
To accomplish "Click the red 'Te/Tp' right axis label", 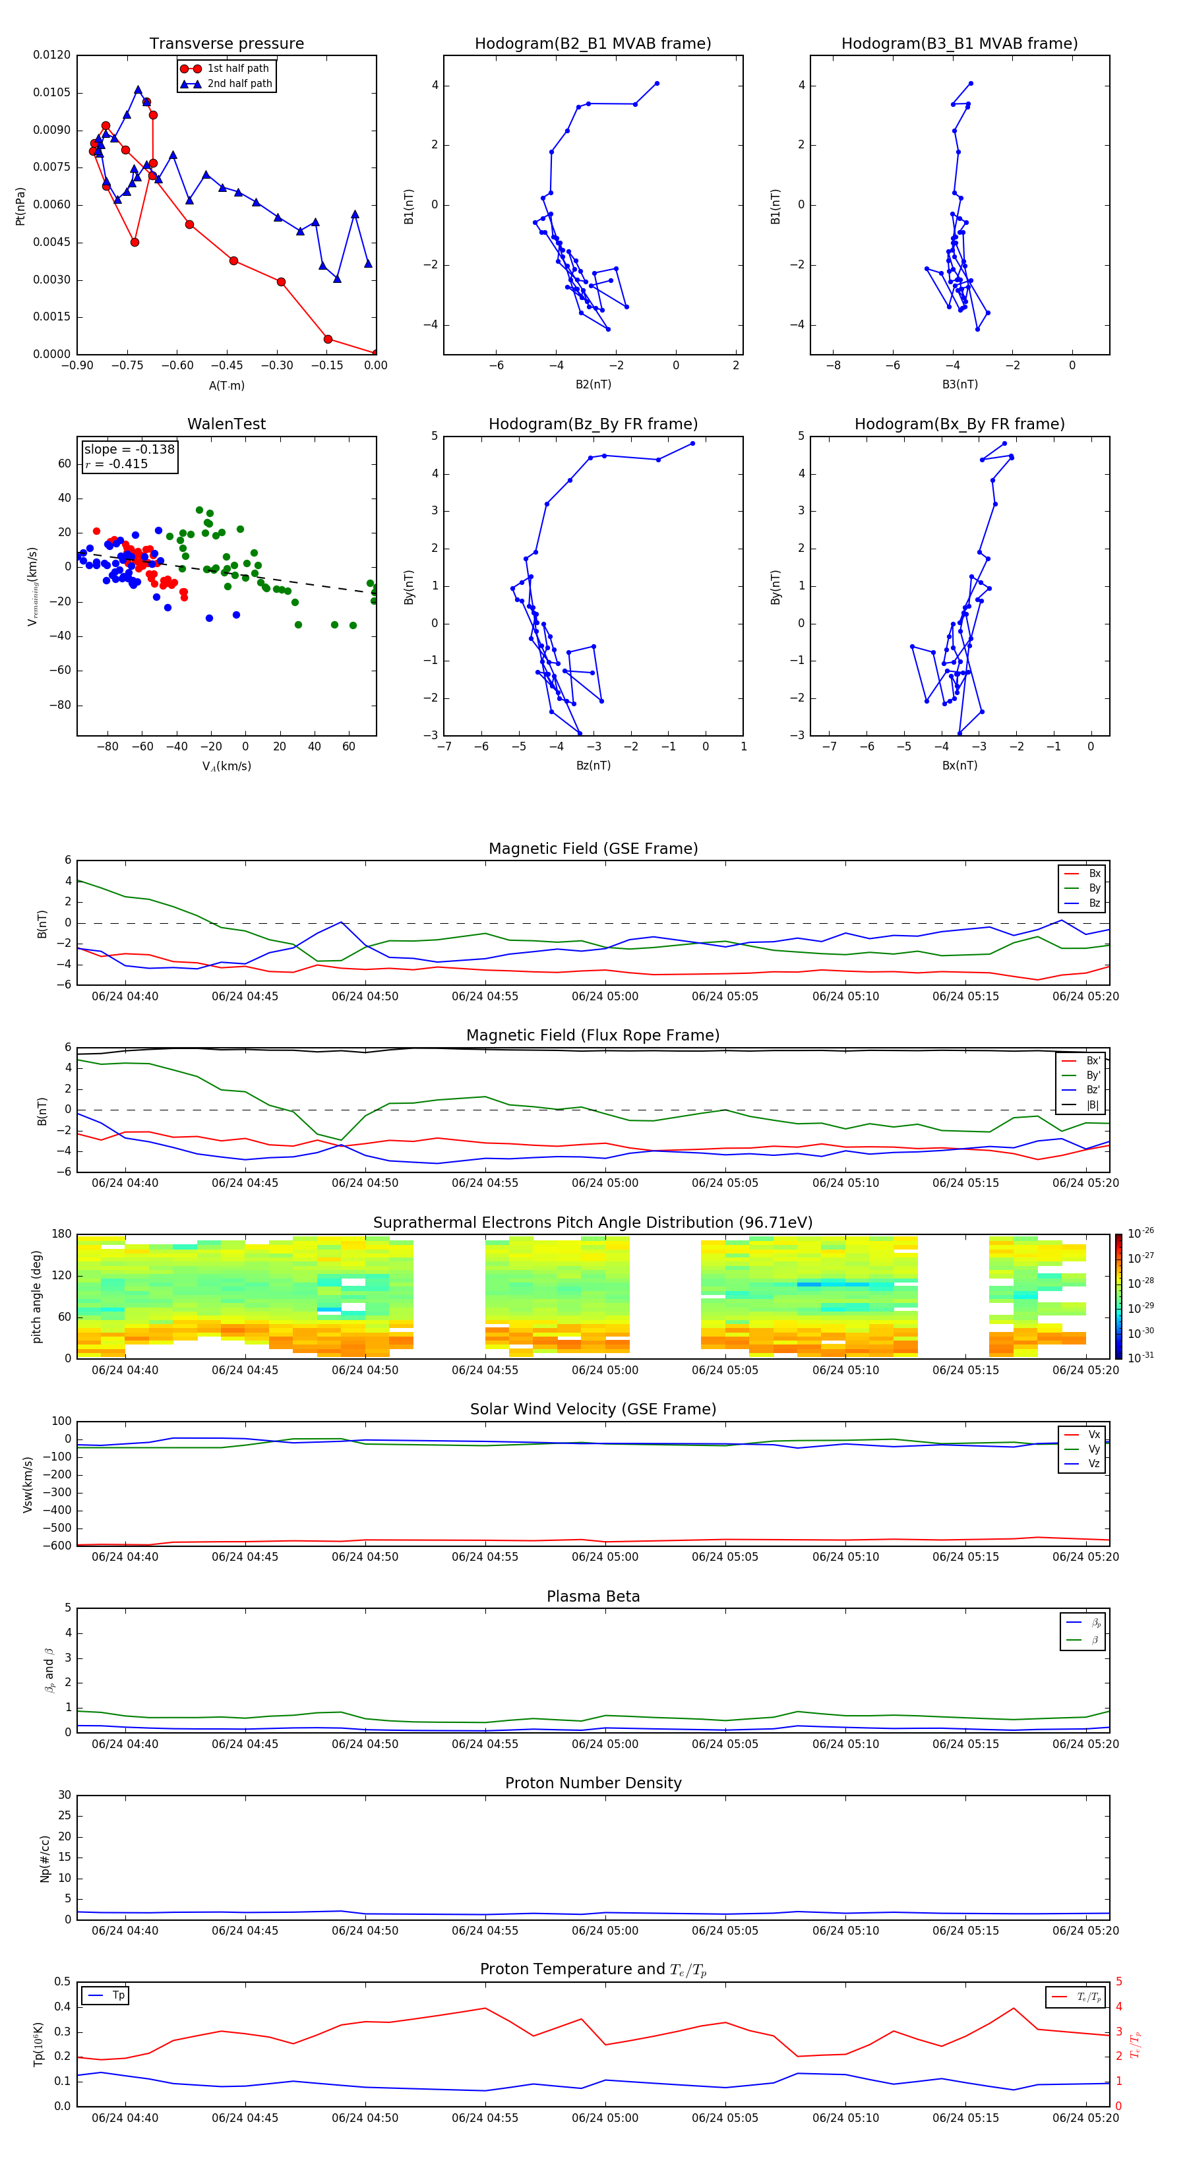I will click(x=1136, y=2044).
